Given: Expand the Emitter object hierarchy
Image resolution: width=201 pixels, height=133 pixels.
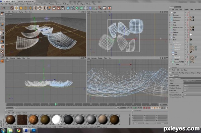Looking at the screenshot, I should [170, 35].
